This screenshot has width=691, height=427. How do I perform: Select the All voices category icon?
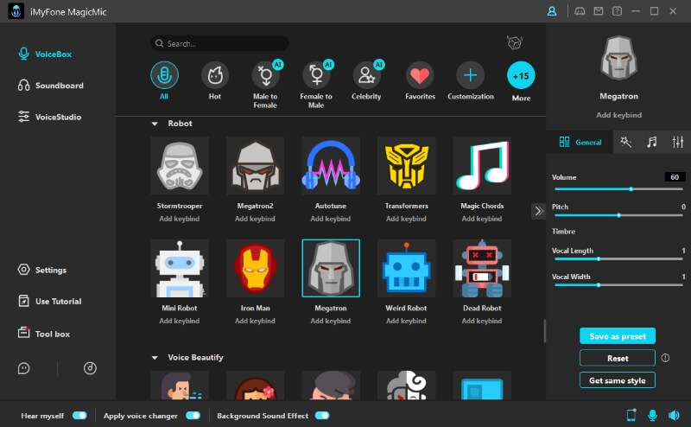[164, 75]
